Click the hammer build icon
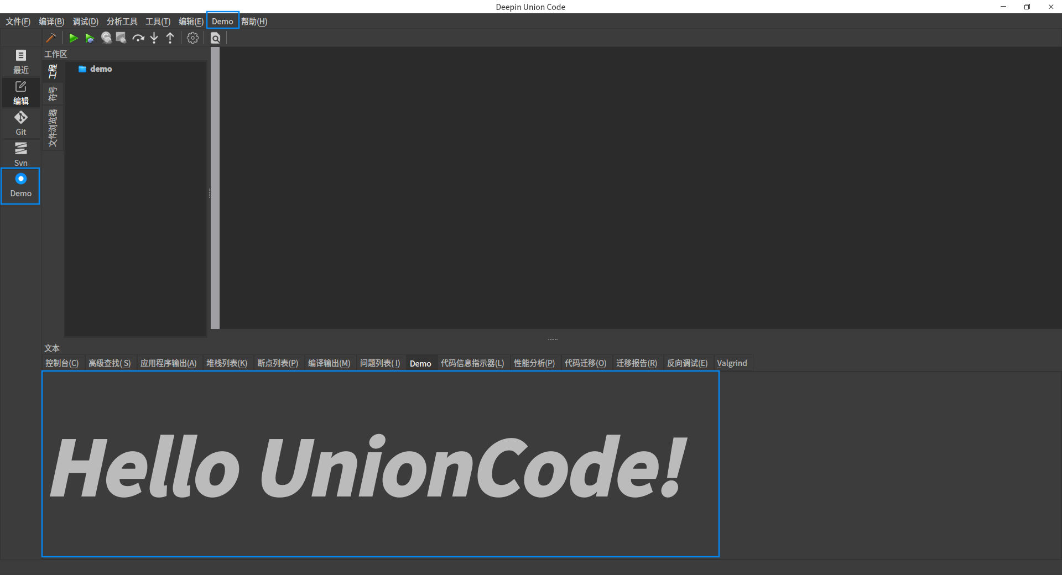Image resolution: width=1062 pixels, height=575 pixels. tap(51, 38)
